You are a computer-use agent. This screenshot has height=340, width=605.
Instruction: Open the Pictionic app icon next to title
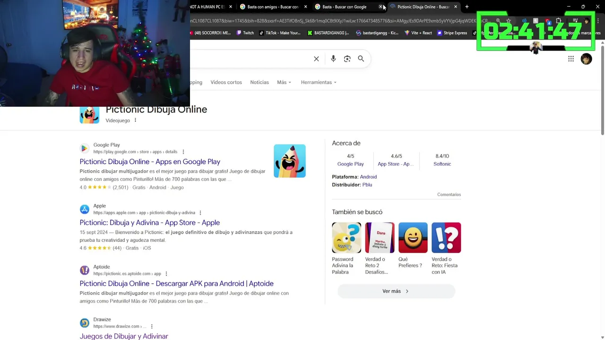click(89, 115)
